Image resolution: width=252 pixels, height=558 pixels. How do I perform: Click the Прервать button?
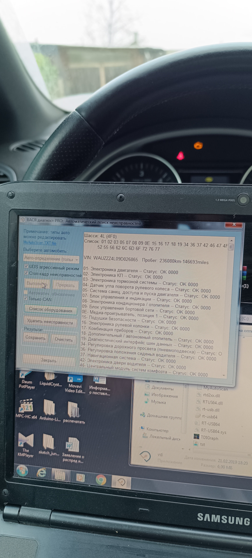(x=65, y=285)
